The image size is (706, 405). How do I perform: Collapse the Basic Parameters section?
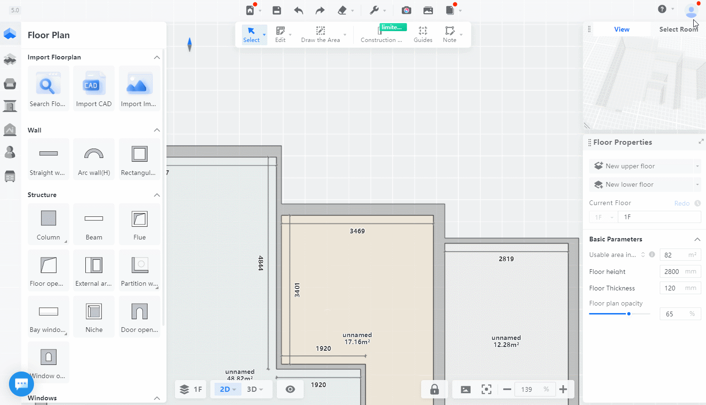[x=697, y=240]
